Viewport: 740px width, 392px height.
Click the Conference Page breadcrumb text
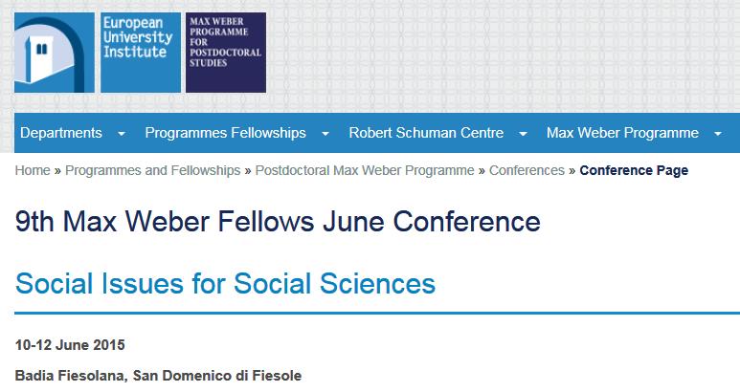coord(634,170)
